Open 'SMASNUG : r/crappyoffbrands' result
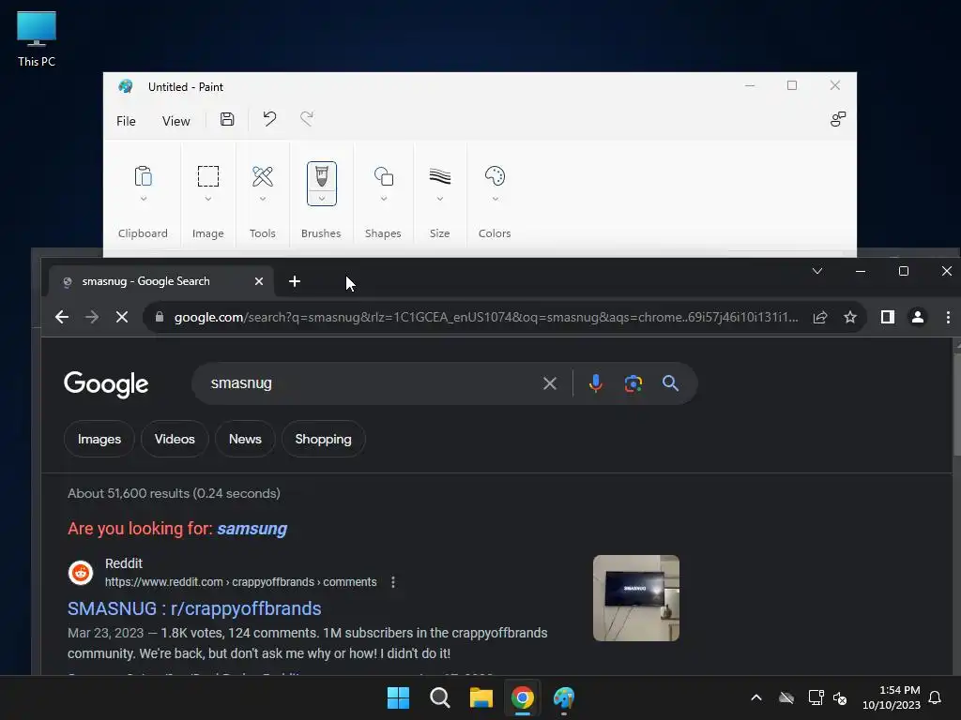 pos(194,608)
